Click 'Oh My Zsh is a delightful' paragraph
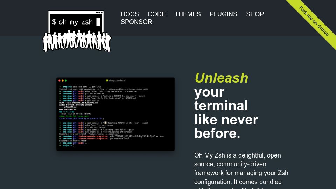This screenshot has width=336, height=189. tap(241, 171)
